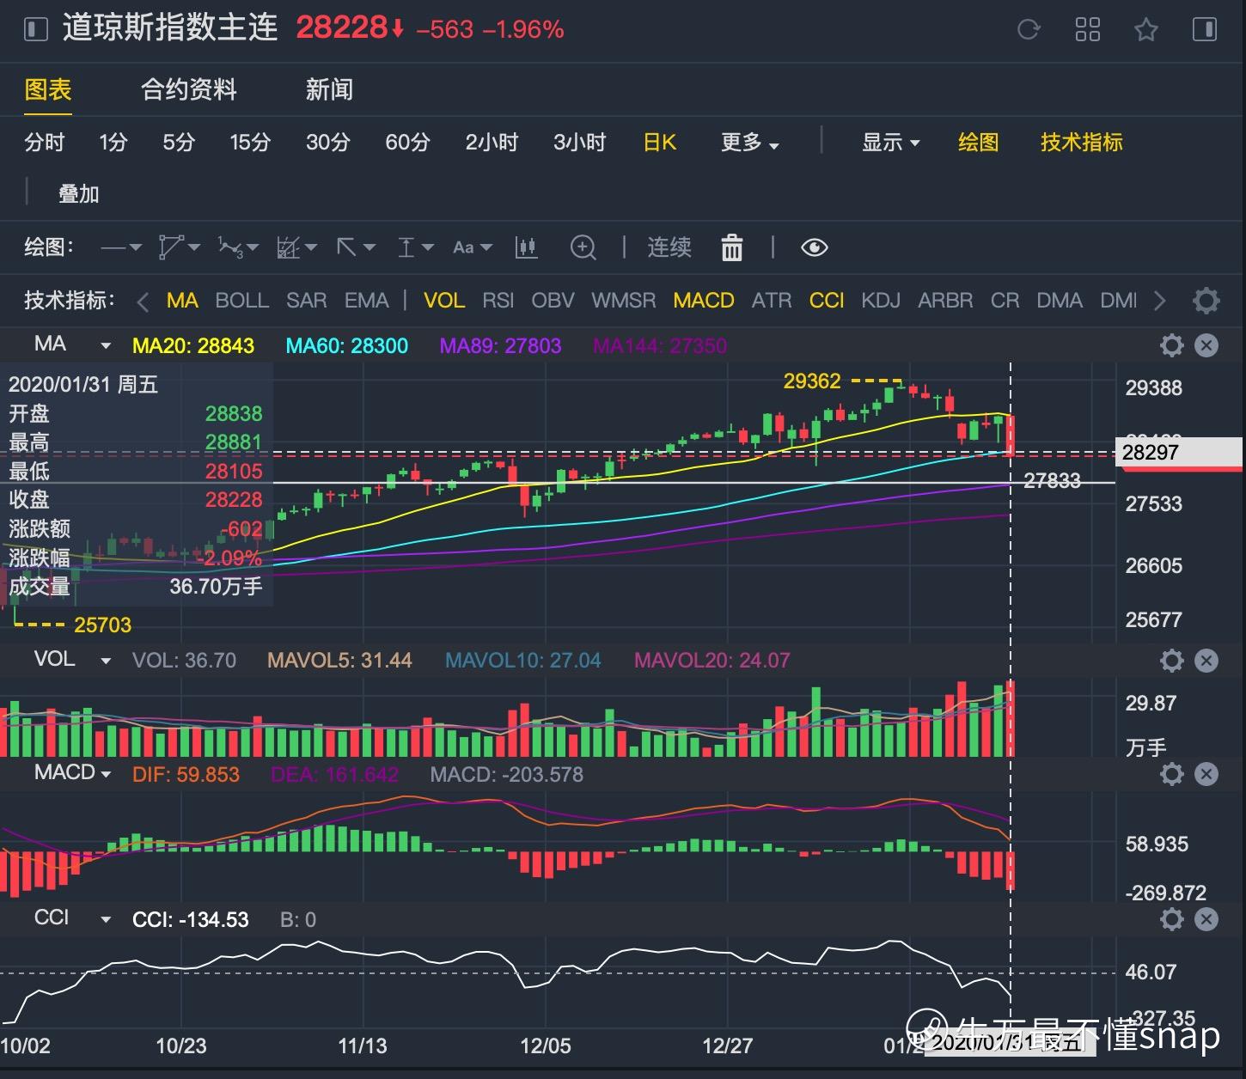Expand the CCI panel type dropdown
This screenshot has height=1079, width=1246.
(106, 920)
